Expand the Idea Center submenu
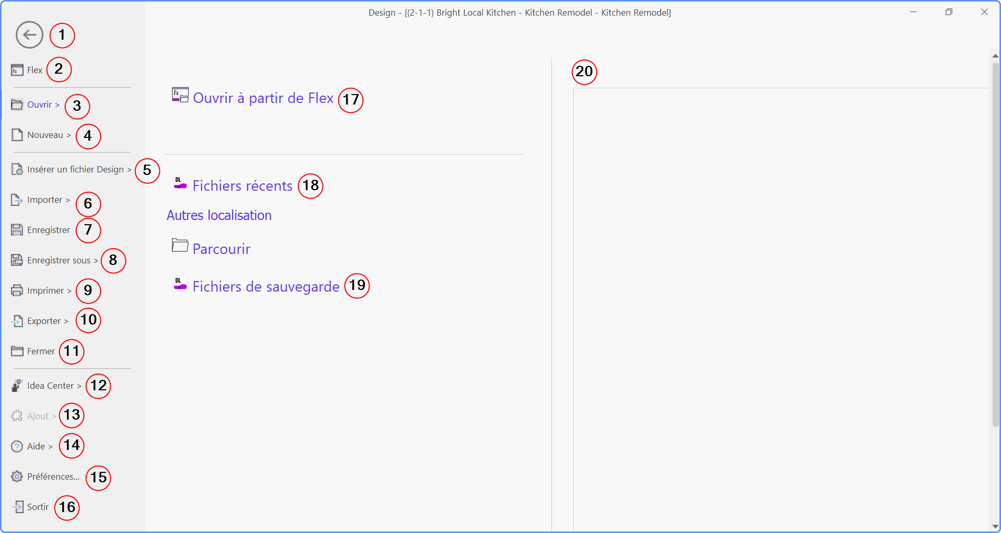This screenshot has width=1001, height=533. (54, 386)
